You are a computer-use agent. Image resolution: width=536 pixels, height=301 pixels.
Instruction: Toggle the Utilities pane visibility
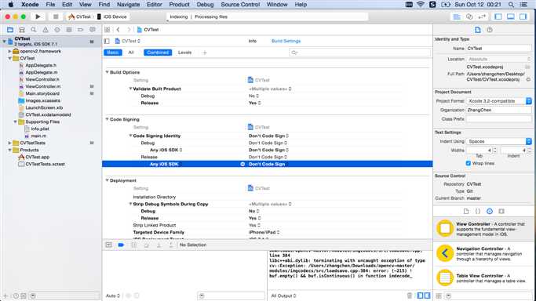tap(523, 16)
